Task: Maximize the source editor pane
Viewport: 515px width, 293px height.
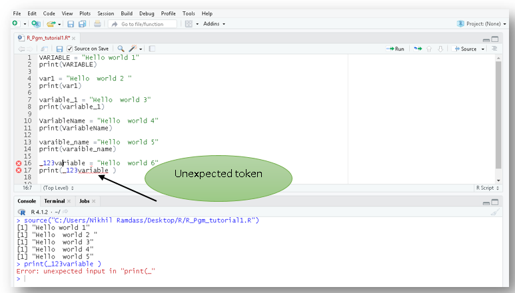Action: pyautogui.click(x=495, y=39)
